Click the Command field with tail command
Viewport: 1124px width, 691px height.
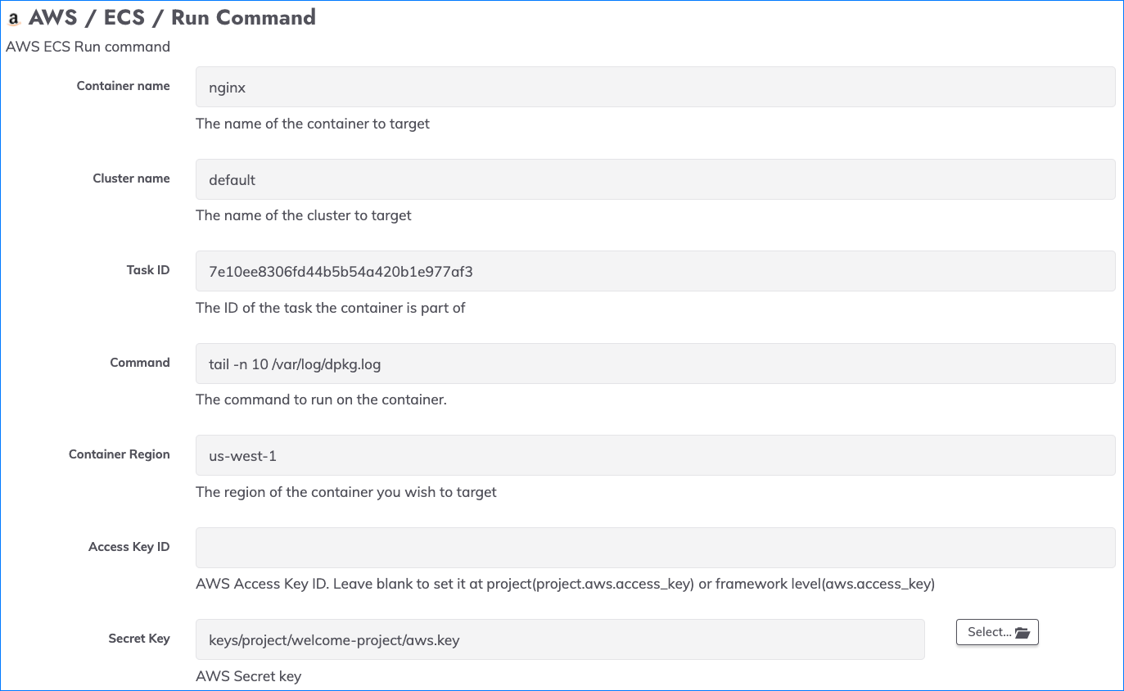[655, 364]
